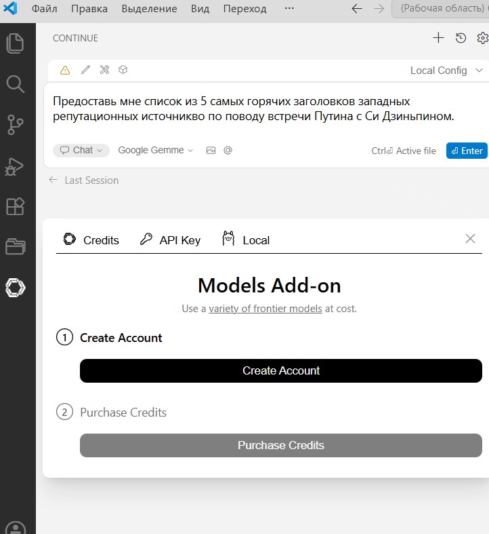Open the Вид menu
489x534 pixels.
point(200,9)
